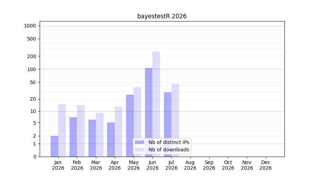Click the 'Nb of distinct IPs' legend label

[x=169, y=142]
